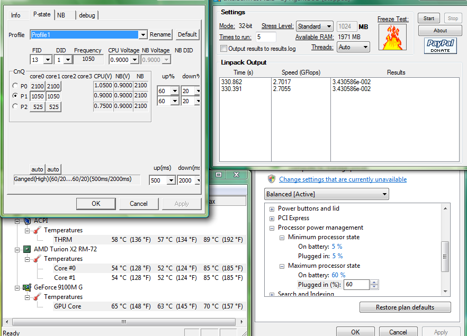Open the CPU Voltage dropdown
The width and height of the screenshot is (467, 336).
[x=135, y=60]
